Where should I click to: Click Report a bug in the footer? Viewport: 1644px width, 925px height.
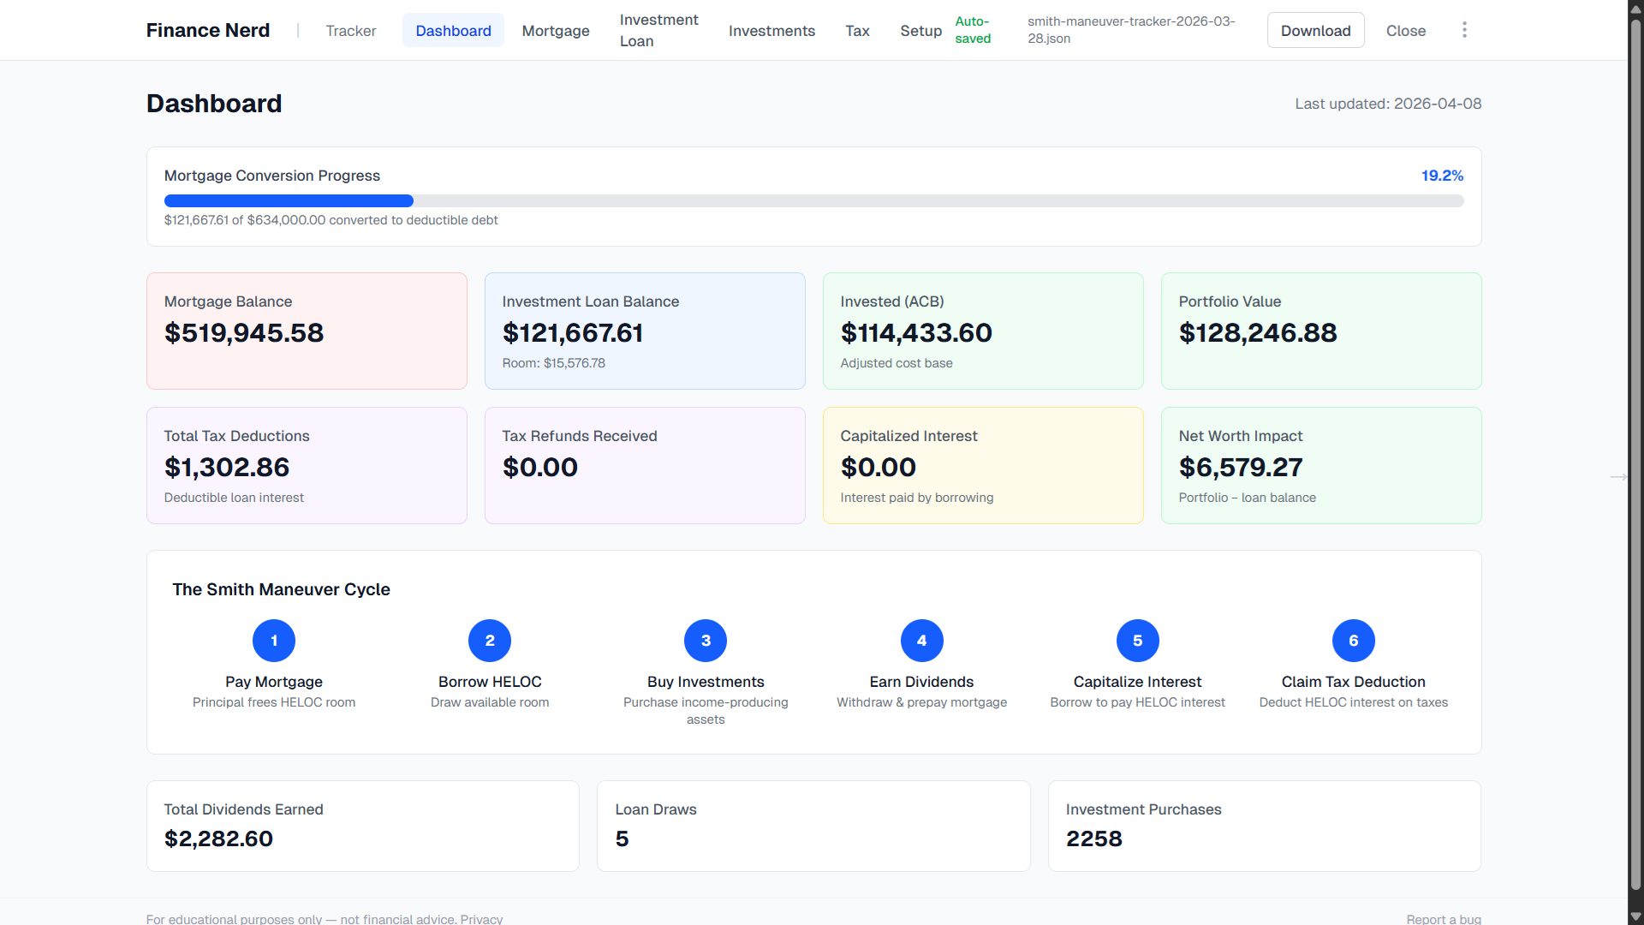1444,918
